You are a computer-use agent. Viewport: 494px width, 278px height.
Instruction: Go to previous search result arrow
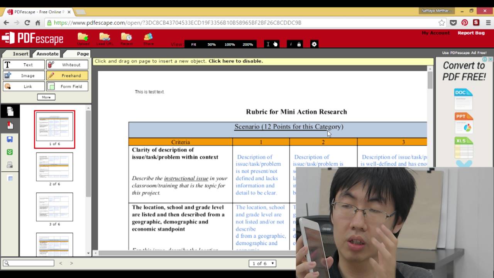(61, 263)
